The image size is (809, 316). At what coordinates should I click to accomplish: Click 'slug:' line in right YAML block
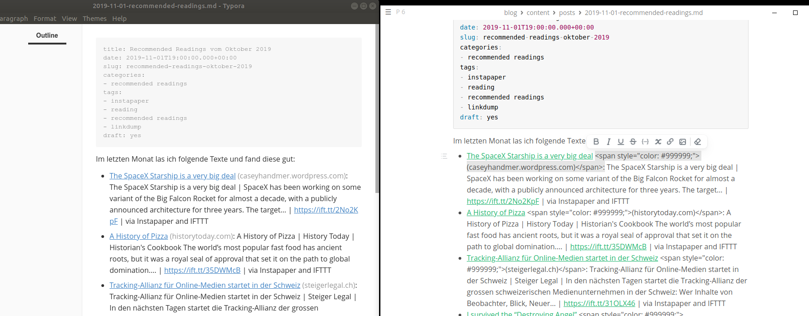pyautogui.click(x=534, y=37)
